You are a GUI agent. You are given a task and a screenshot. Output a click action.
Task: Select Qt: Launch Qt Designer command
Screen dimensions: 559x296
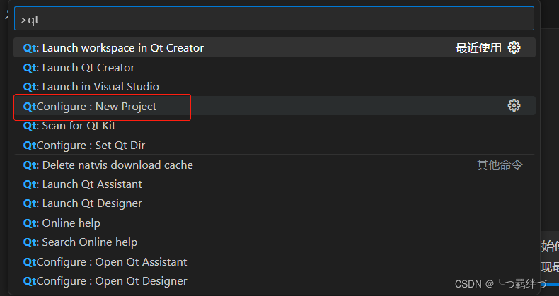tap(274, 203)
